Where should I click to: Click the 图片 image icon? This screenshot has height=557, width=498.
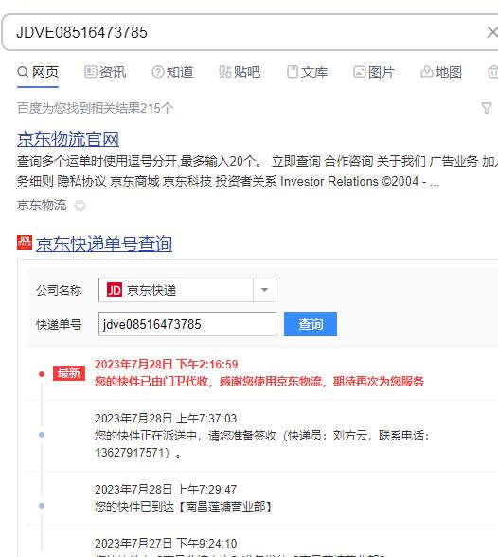click(x=359, y=72)
